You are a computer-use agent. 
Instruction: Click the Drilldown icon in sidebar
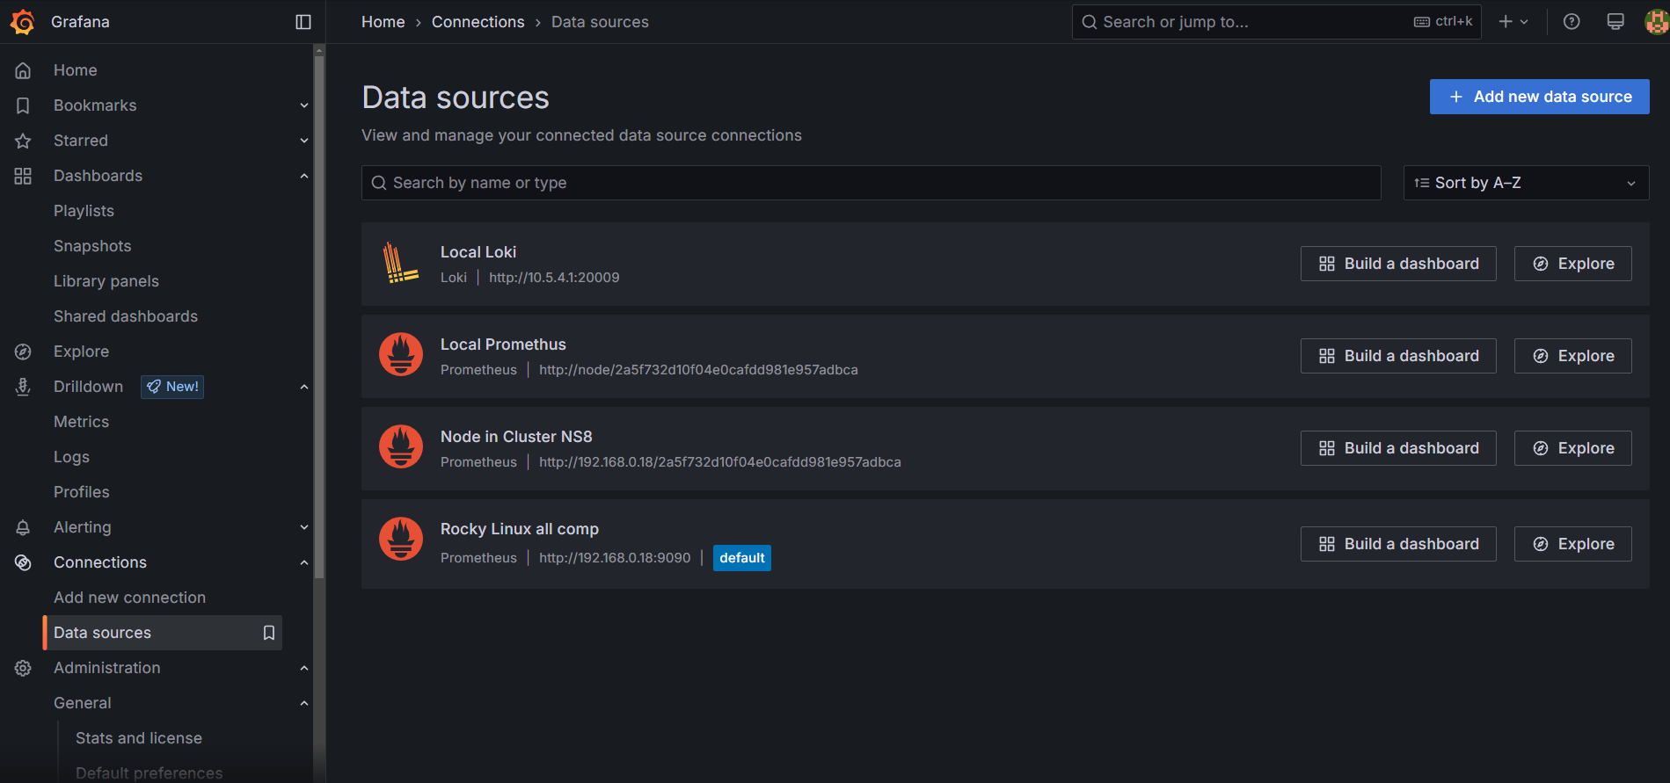click(23, 387)
